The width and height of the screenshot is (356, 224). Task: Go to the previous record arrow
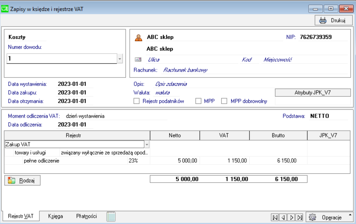click(x=283, y=217)
